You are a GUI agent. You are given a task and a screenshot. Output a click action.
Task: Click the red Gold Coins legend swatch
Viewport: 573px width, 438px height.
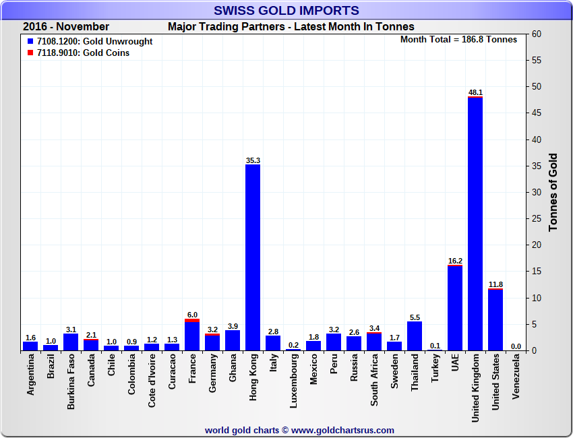(x=30, y=53)
